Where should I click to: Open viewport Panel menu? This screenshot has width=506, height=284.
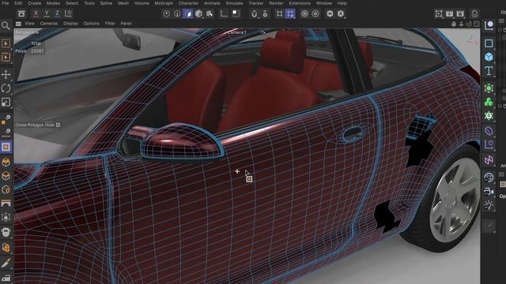(126, 24)
